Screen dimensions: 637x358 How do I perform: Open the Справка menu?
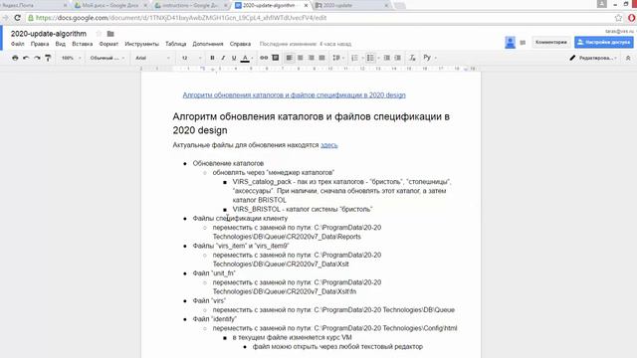click(x=240, y=44)
